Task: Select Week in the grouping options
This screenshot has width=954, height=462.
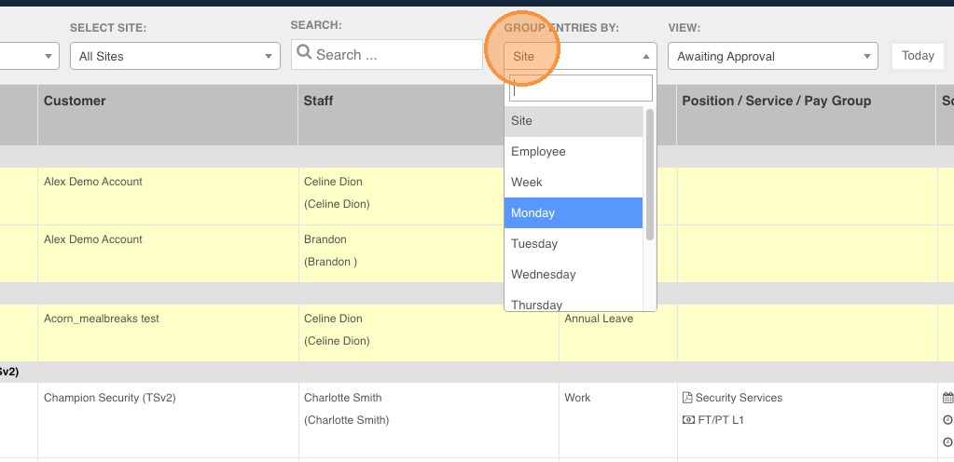Action: 527,183
